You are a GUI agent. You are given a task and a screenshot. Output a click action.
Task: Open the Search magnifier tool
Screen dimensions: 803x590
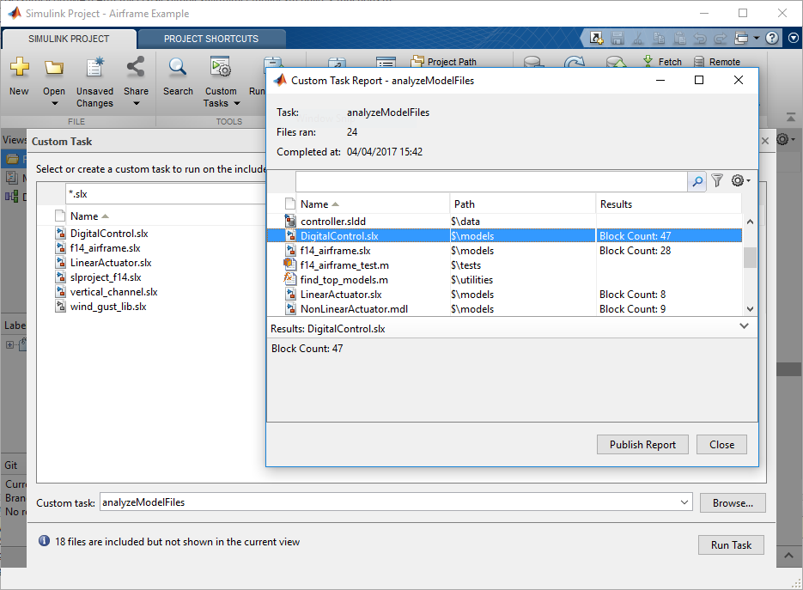[178, 67]
